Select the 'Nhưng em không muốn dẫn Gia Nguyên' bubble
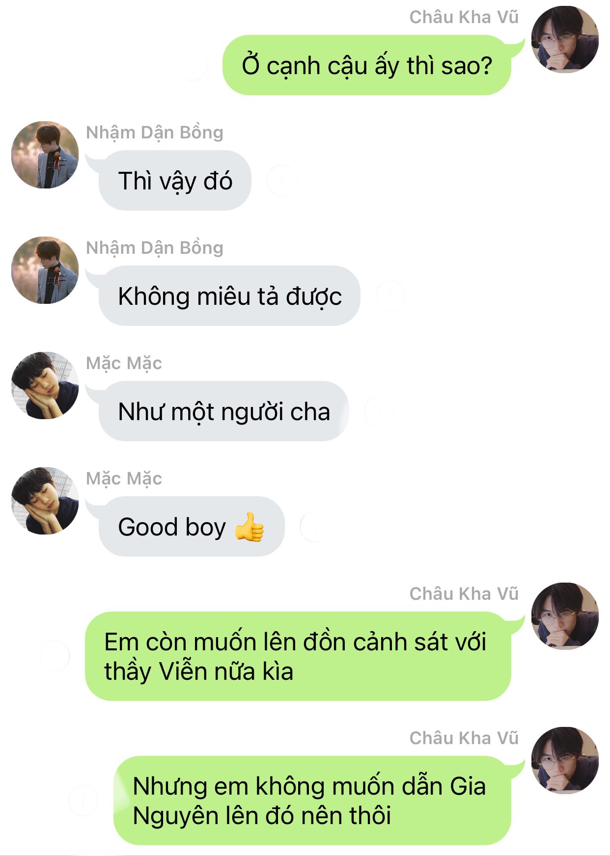This screenshot has height=856, width=610. pyautogui.click(x=312, y=801)
